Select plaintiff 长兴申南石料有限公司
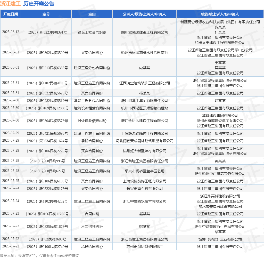 point(145,189)
